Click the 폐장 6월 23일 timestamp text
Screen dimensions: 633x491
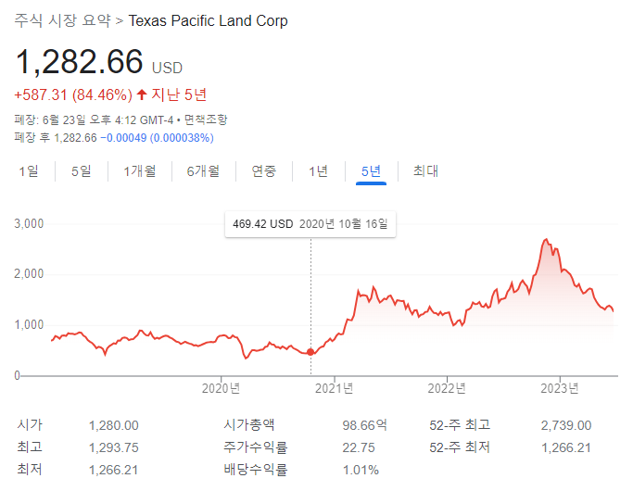click(94, 120)
